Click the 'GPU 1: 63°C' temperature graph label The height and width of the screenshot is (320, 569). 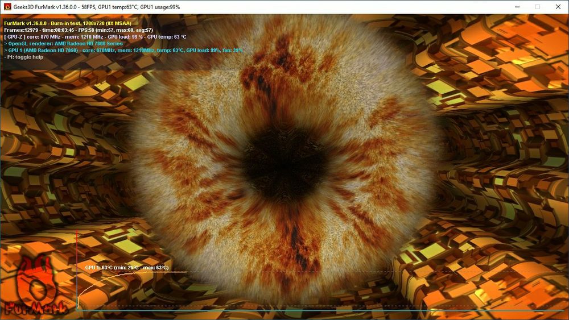coord(127,268)
